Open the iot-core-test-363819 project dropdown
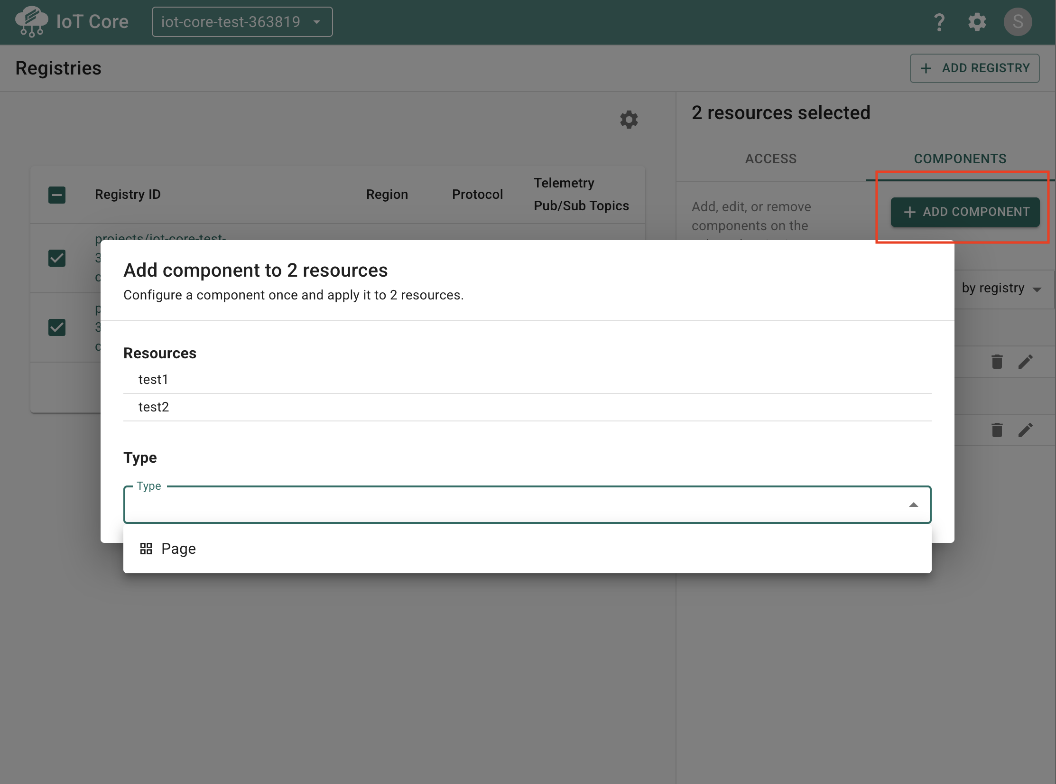The image size is (1056, 784). point(242,22)
